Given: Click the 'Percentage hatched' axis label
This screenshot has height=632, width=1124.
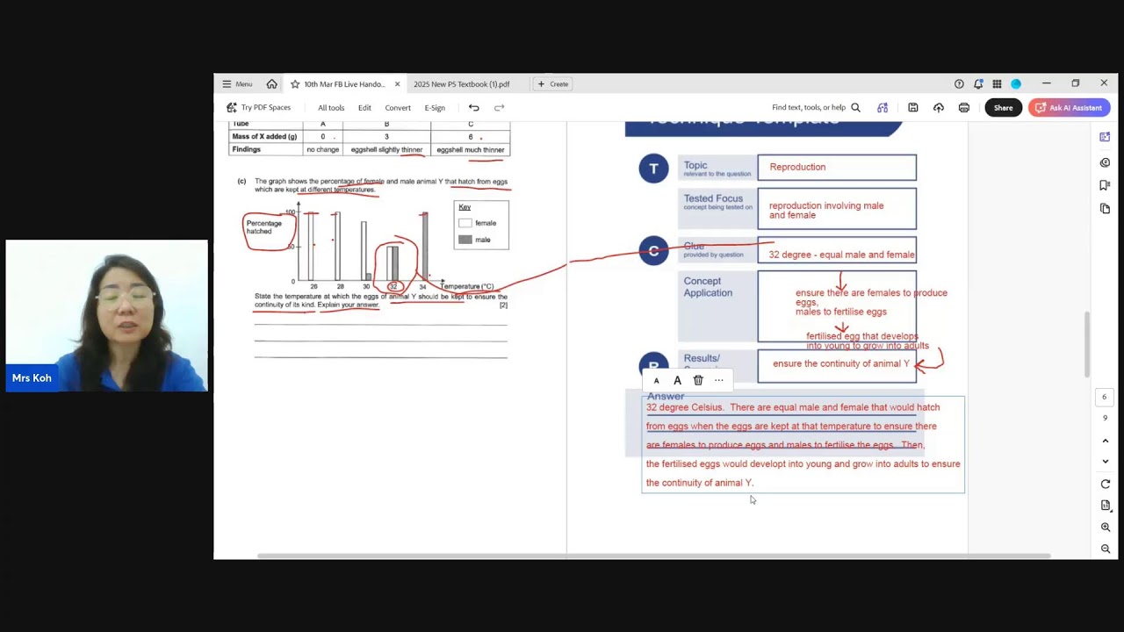Looking at the screenshot, I should click(263, 227).
